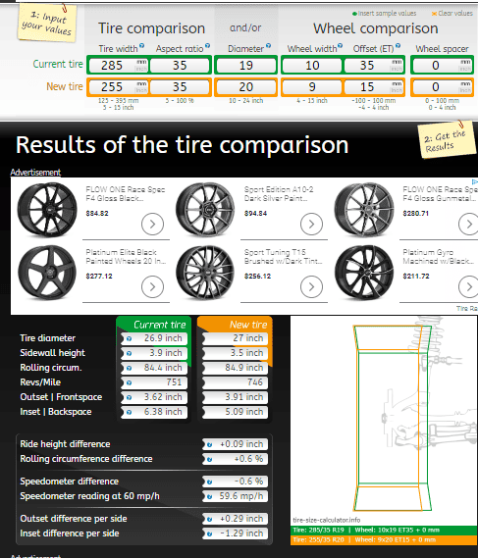Image resolution: width=478 pixels, height=558 pixels.
Task: Switch new offset unit to inch
Action: (x=397, y=90)
